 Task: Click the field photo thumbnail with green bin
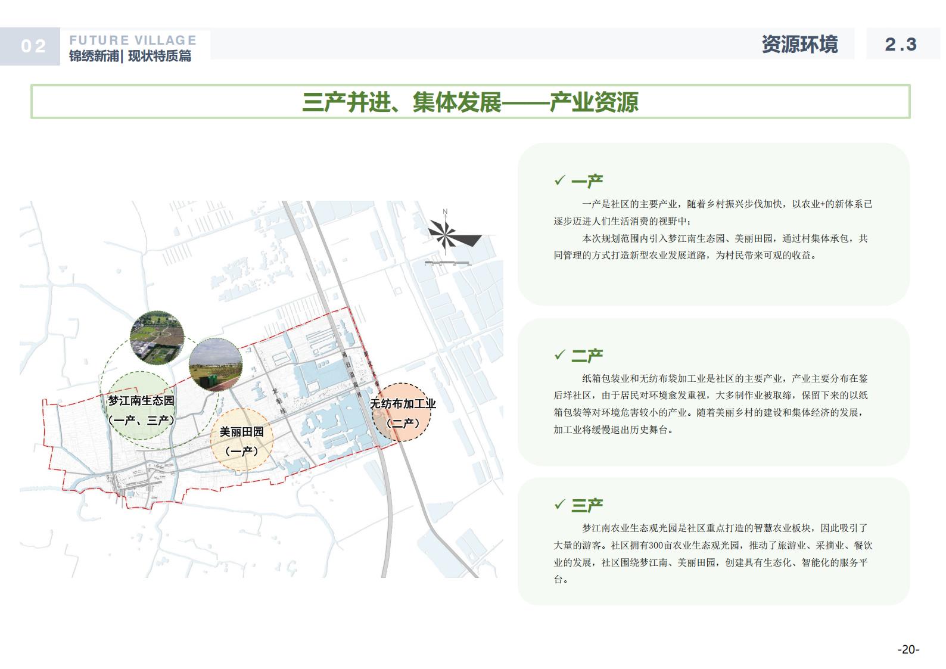tap(215, 364)
